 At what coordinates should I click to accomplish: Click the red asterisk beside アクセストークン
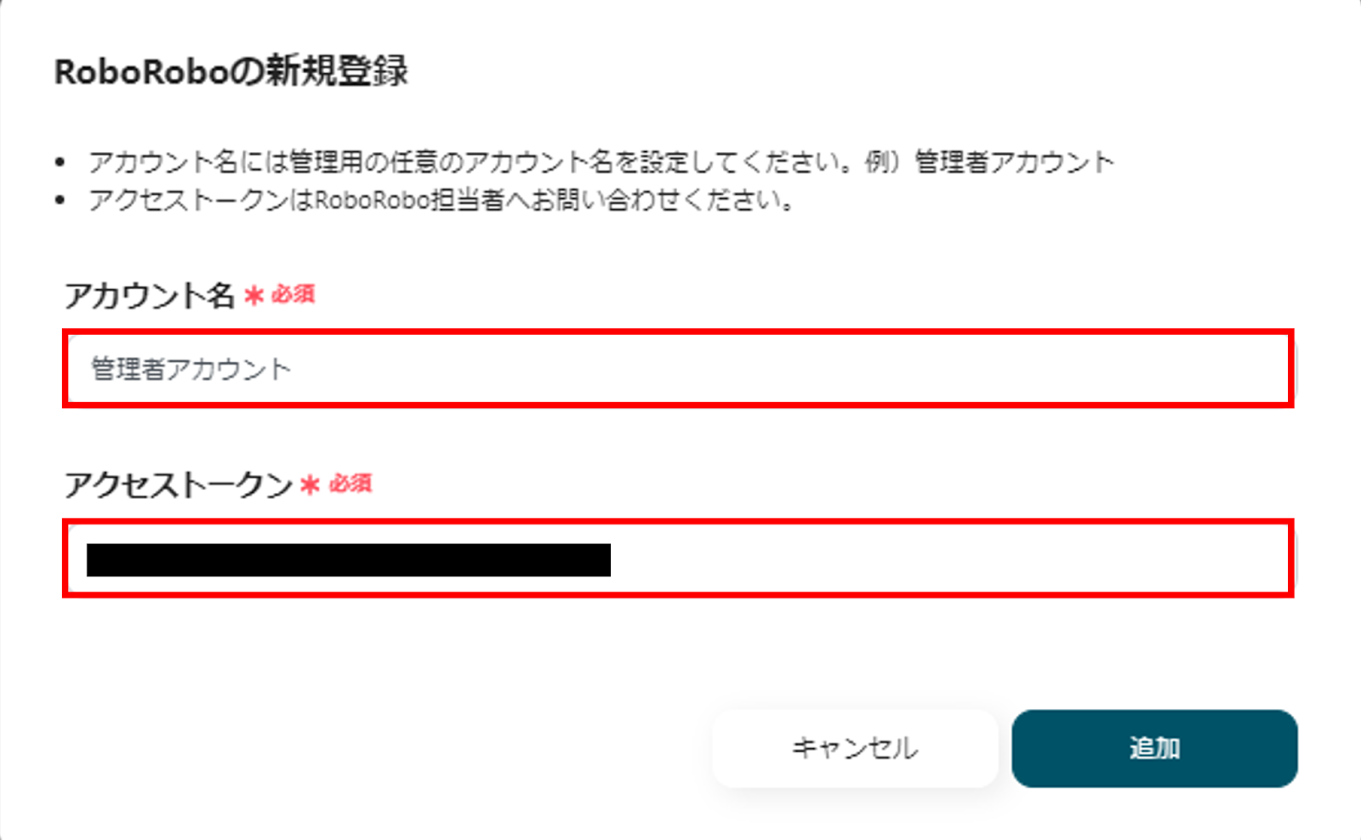(x=310, y=485)
